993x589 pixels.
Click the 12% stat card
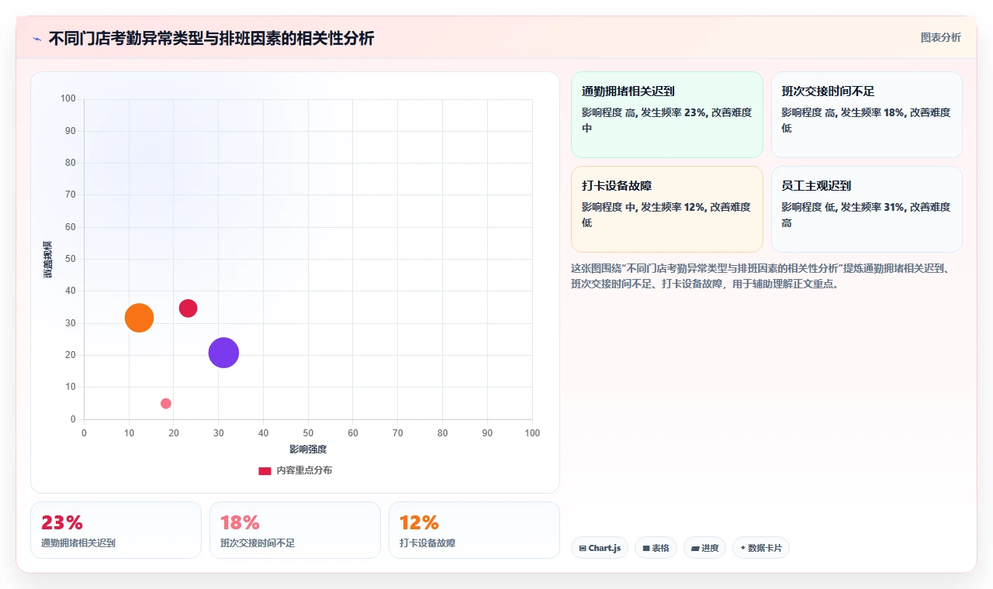click(474, 530)
